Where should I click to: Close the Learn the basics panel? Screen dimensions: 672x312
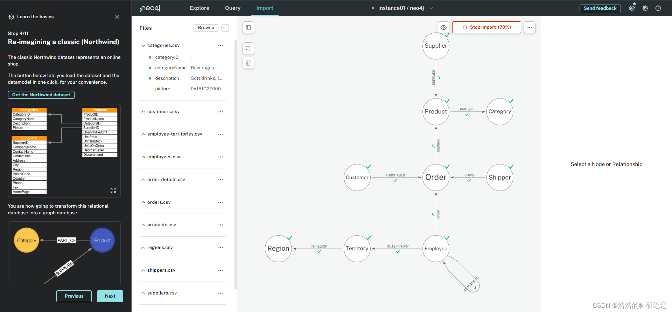[117, 17]
